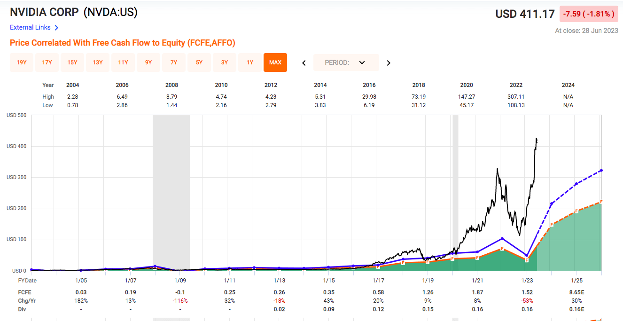Viewport: 623px width, 321px height.
Task: Click the red -116% change value
Action: tap(180, 301)
